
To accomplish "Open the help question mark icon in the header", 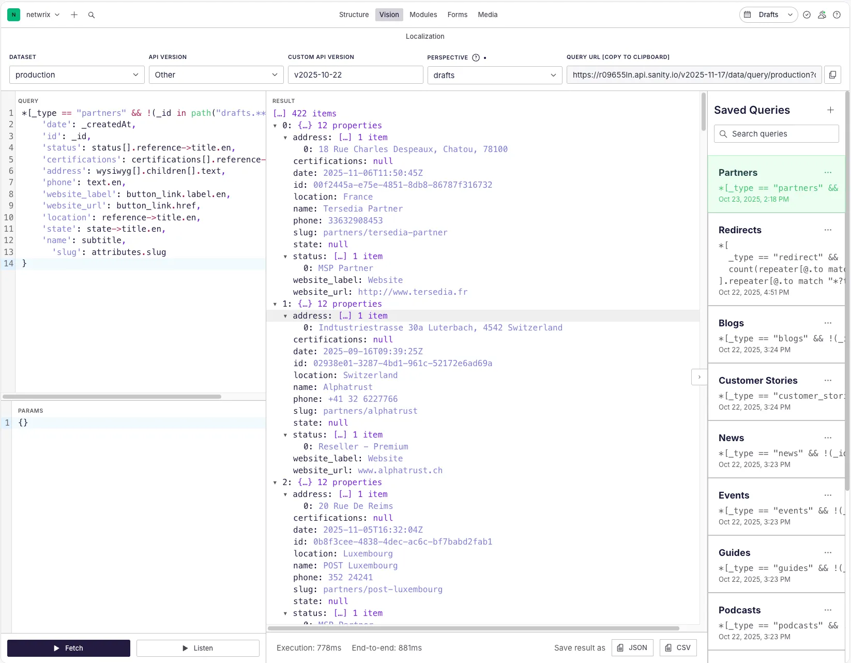I will (x=837, y=15).
